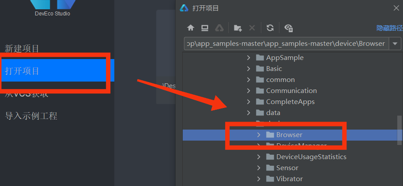Select the CompleteApps tree row text

pyautogui.click(x=290, y=102)
